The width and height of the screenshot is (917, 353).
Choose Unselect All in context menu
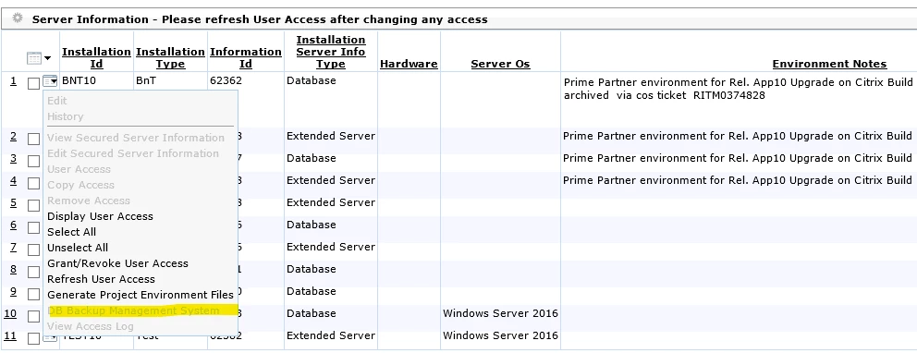pos(78,248)
